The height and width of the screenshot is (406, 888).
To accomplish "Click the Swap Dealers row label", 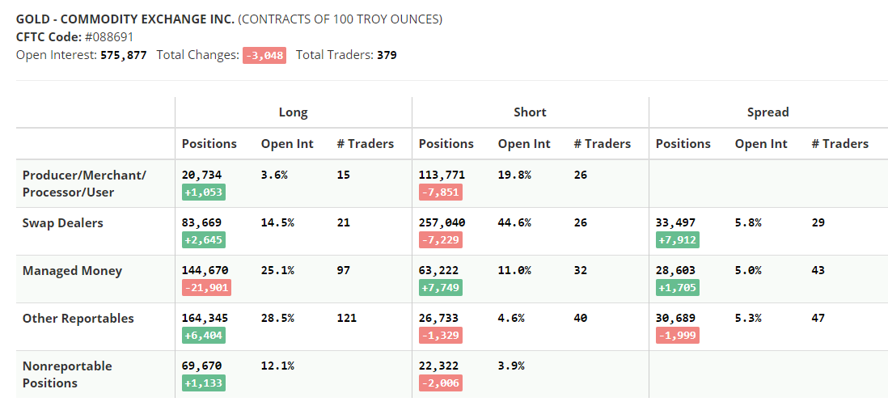I will click(x=62, y=223).
